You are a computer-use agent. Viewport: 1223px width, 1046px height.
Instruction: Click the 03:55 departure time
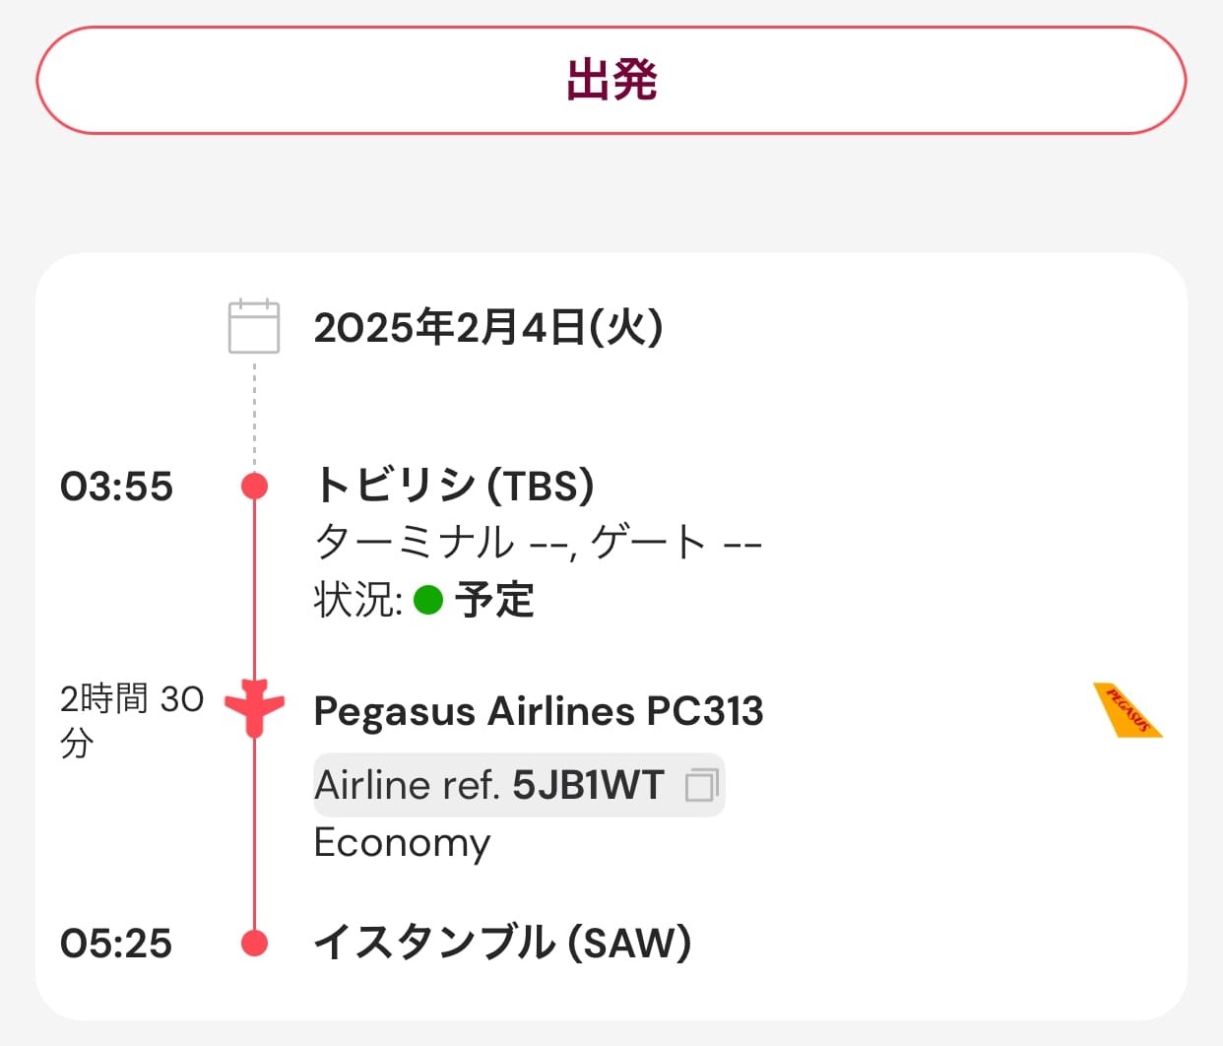[116, 487]
